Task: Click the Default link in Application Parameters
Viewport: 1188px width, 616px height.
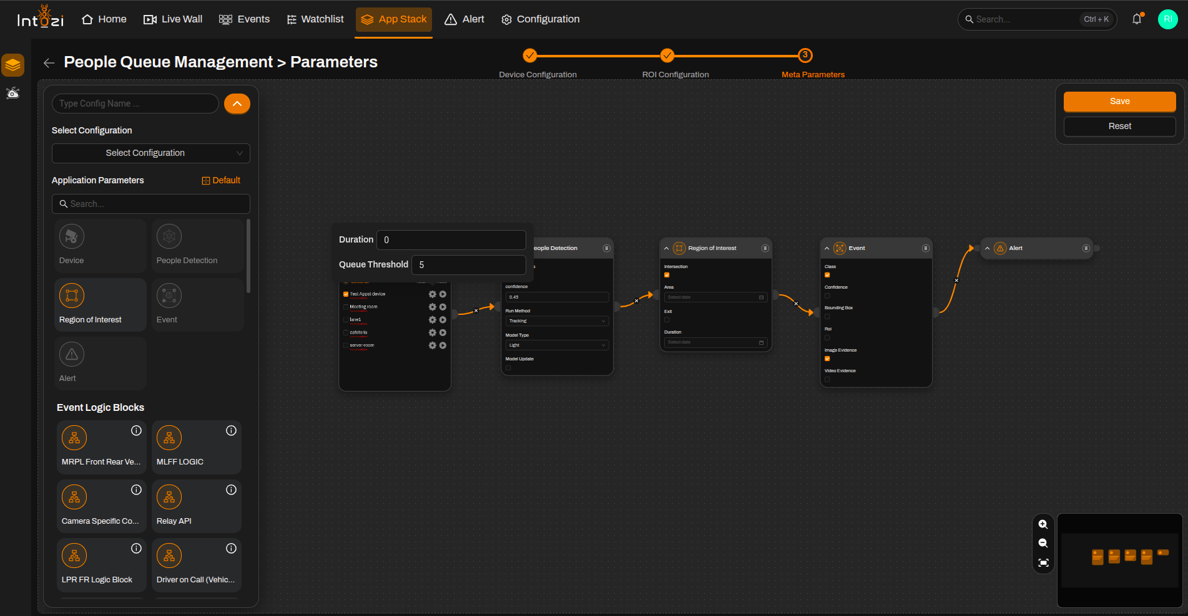Action: (221, 180)
